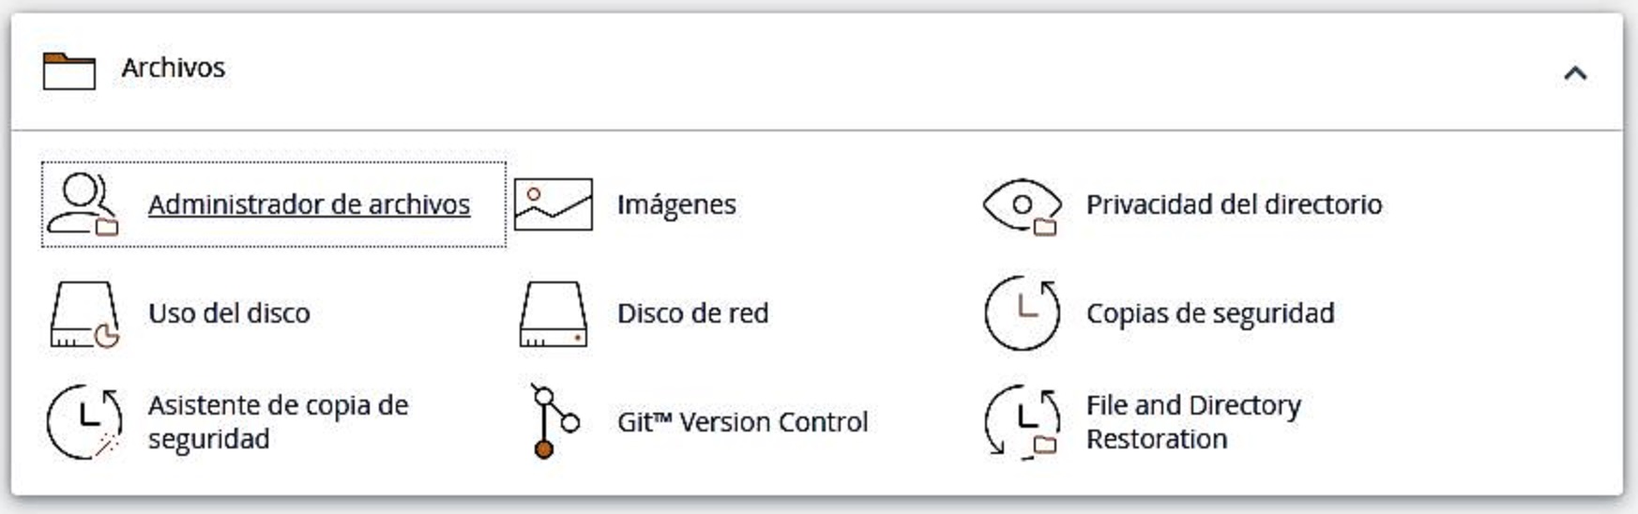
Task: Click the Administrador de archivos icon
Action: tap(83, 204)
